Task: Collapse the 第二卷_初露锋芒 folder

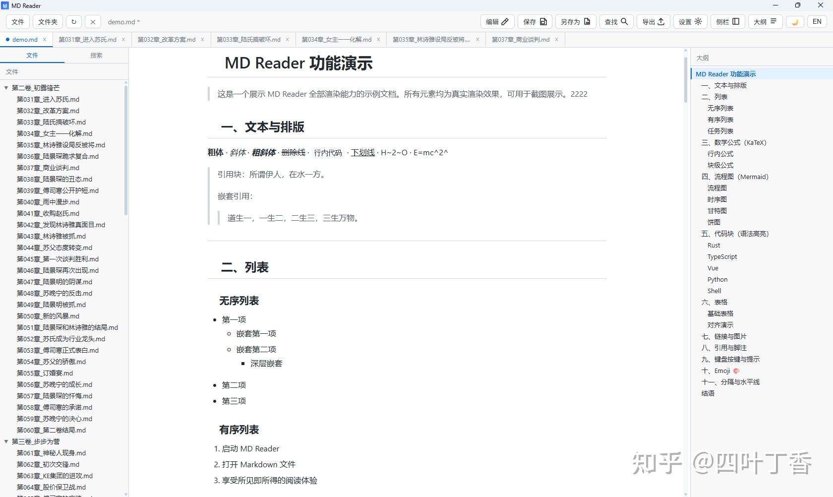Action: pos(6,88)
